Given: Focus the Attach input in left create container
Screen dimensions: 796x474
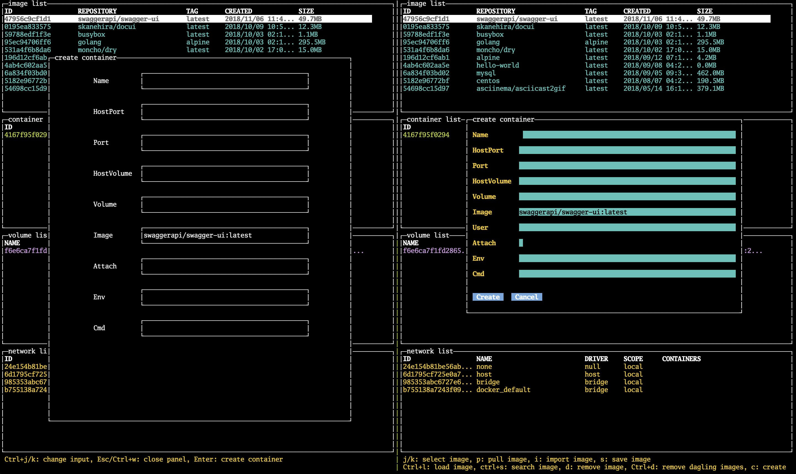Looking at the screenshot, I should 225,267.
